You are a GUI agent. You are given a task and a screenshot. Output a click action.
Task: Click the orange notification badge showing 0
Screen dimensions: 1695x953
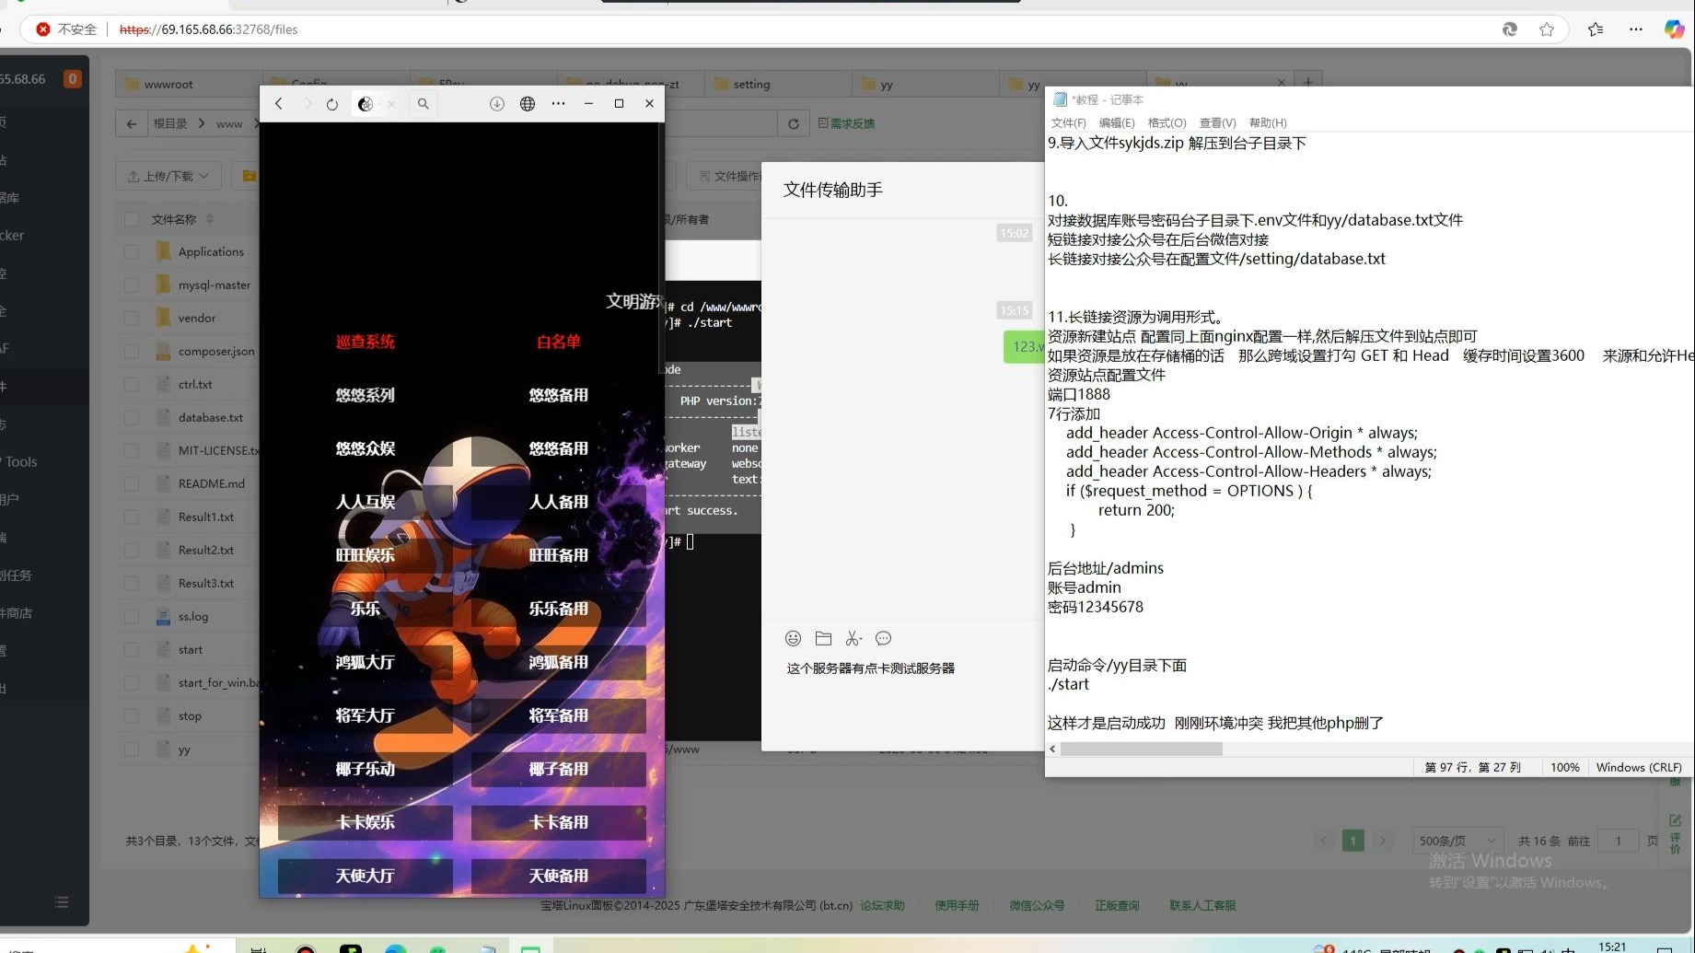click(72, 79)
